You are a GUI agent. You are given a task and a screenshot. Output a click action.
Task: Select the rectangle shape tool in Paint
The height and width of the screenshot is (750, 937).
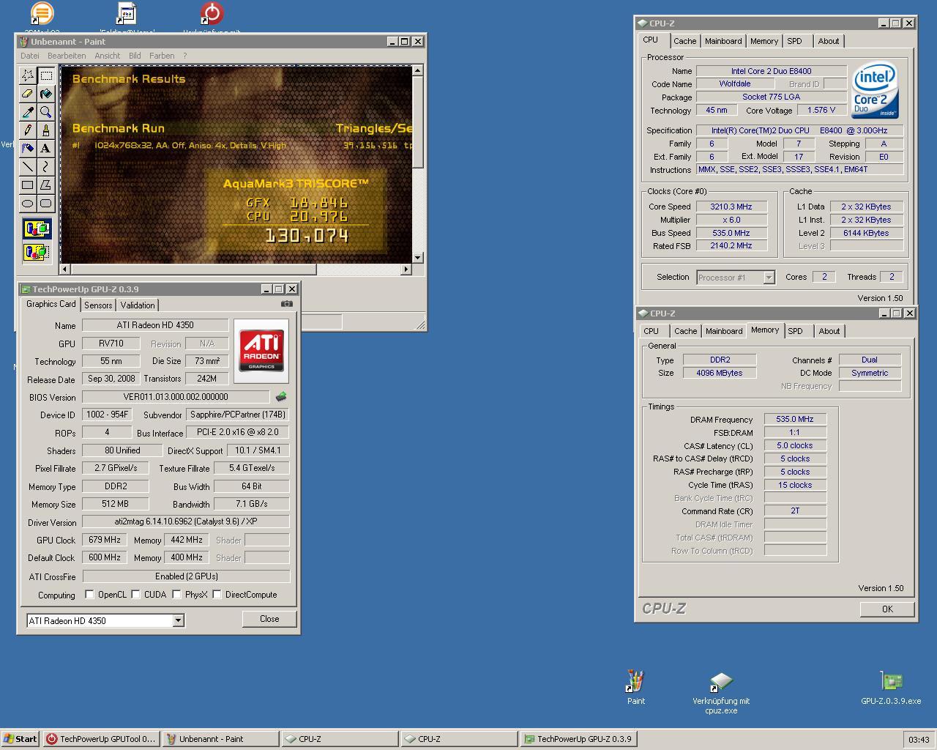[x=27, y=185]
